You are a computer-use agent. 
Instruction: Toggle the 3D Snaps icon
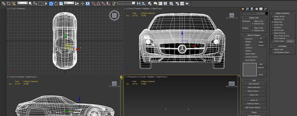coord(94,3)
